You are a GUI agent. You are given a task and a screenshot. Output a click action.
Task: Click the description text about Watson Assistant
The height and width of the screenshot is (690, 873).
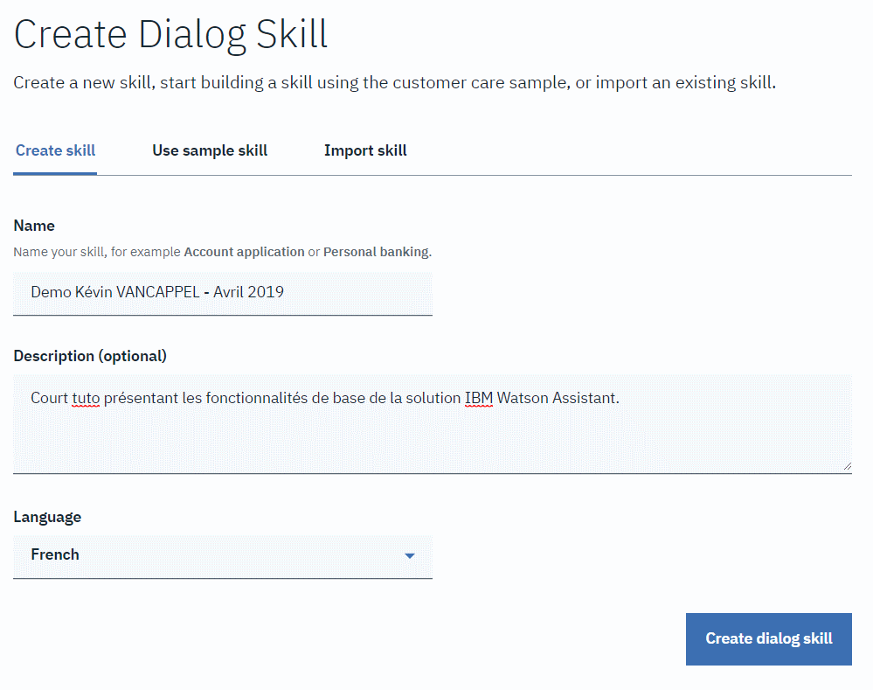(x=323, y=397)
